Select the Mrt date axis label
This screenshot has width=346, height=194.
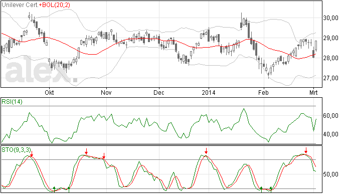[313, 92]
